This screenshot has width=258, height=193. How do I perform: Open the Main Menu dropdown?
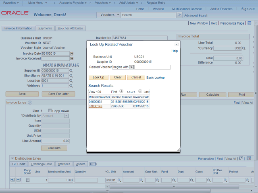[37, 3]
